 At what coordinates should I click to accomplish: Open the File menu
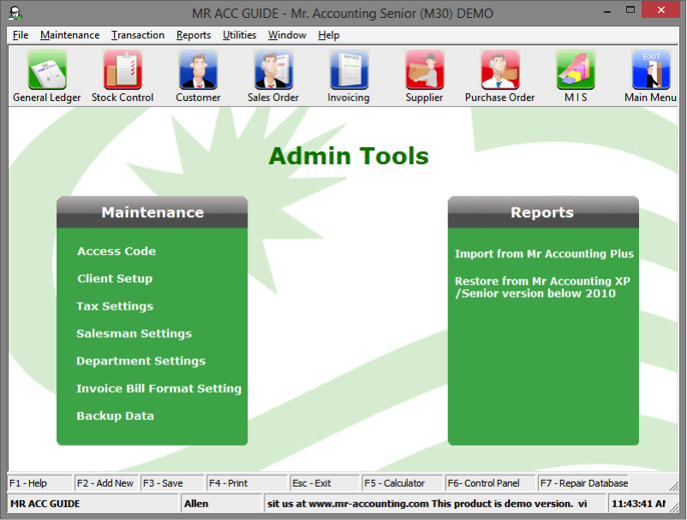pos(21,35)
